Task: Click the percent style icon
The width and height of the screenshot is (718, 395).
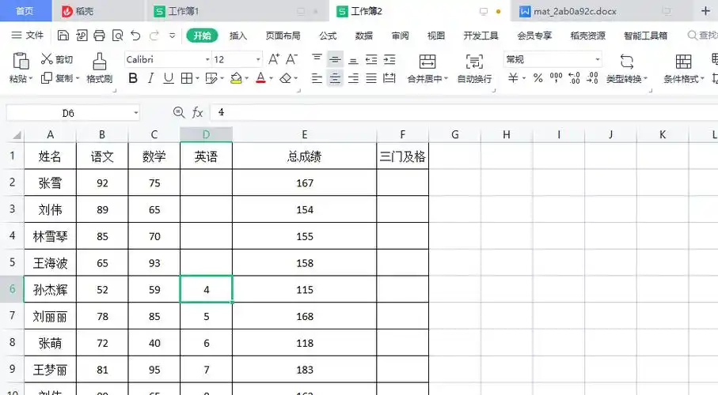Action: pyautogui.click(x=538, y=78)
